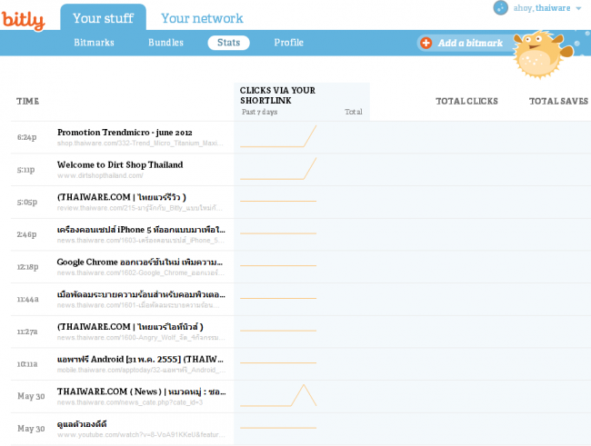Open the Android 2555 app title link
Viewport: 591px width, 446px height.
[140, 359]
